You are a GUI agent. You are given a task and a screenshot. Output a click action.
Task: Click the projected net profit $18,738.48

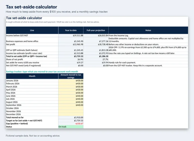(x=103, y=44)
